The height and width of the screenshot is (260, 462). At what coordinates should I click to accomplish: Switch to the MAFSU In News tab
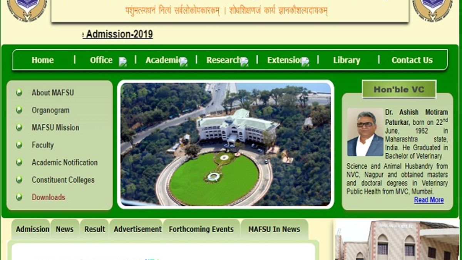[274, 229]
